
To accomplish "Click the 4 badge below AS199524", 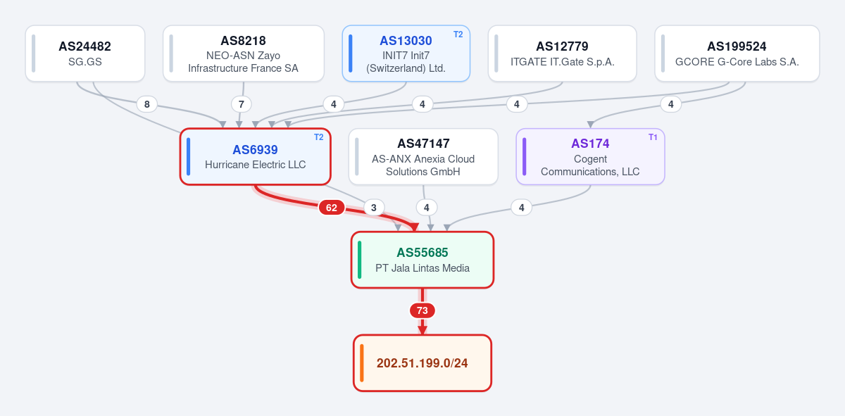I will [670, 104].
